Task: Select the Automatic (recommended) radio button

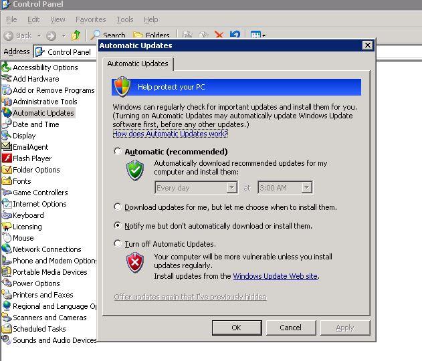Action: [x=117, y=151]
